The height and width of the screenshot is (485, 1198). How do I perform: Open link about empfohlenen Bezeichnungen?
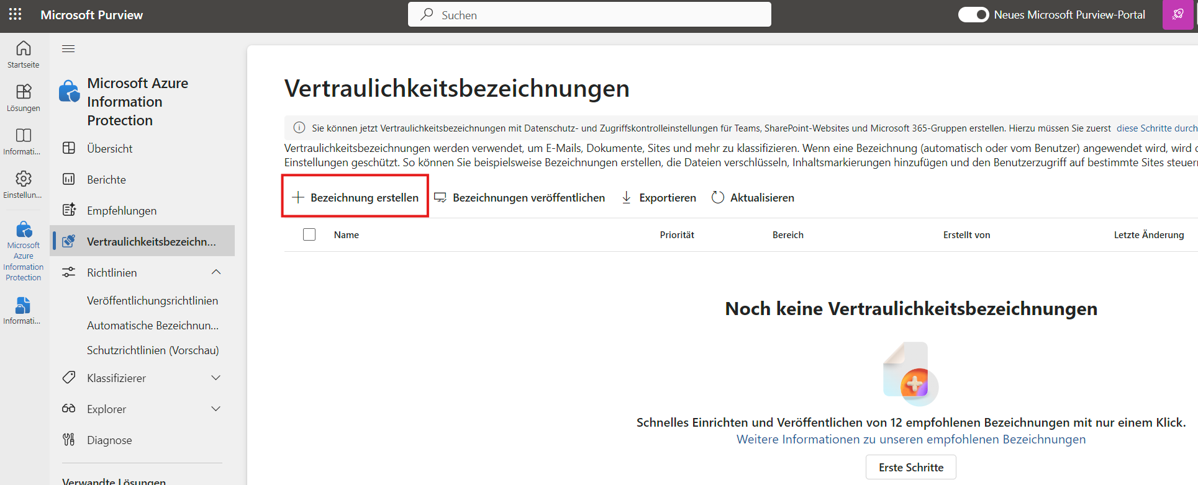click(910, 440)
